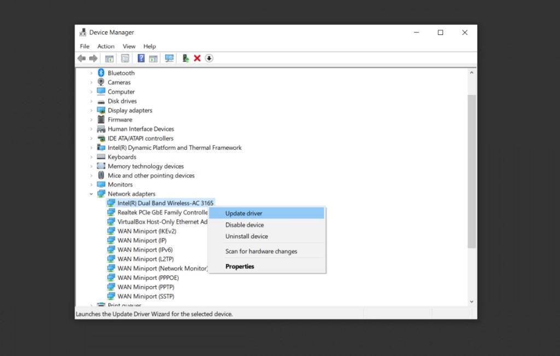Collapse the Network adapters category
This screenshot has width=560, height=356.
pos(91,194)
